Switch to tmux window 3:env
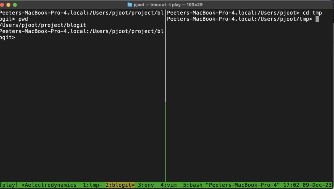Screen dimensions: 334x189 146,185
